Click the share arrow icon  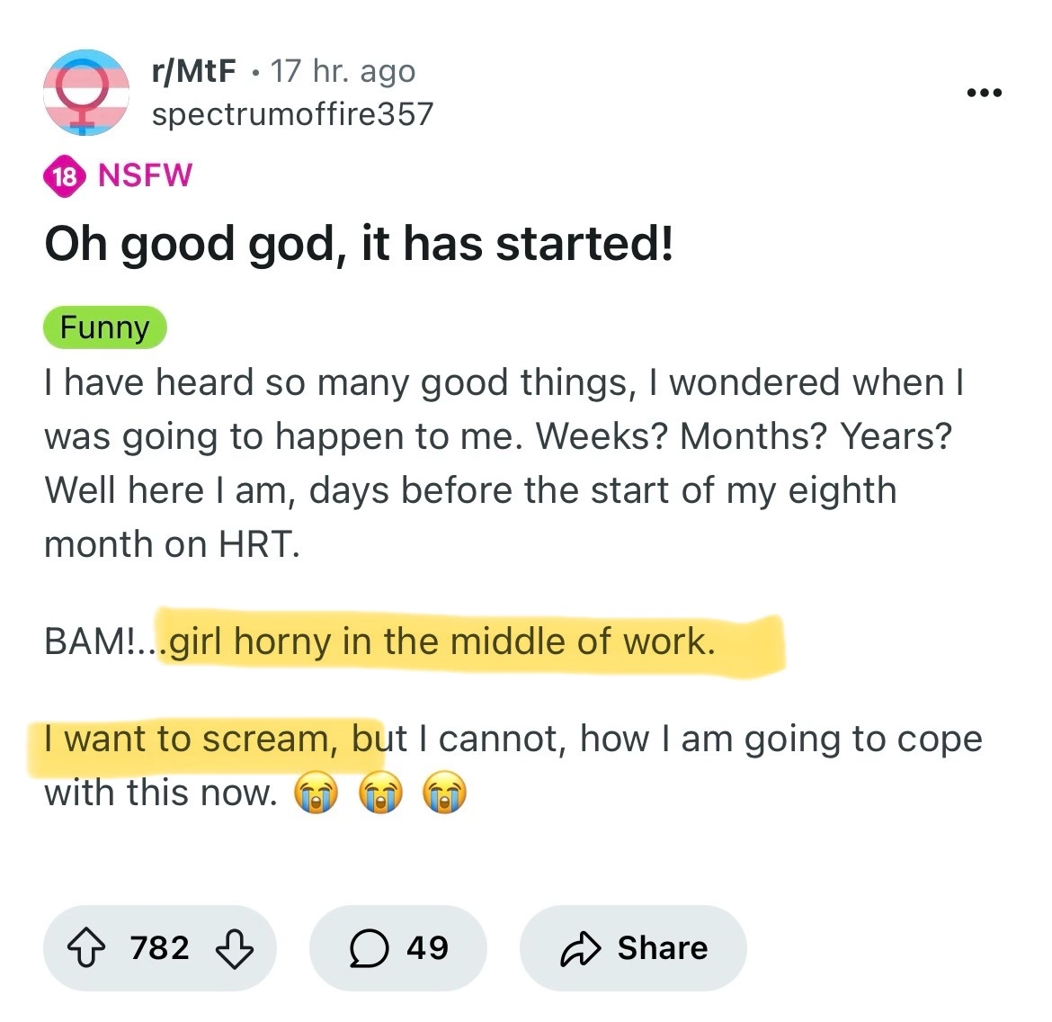580,948
